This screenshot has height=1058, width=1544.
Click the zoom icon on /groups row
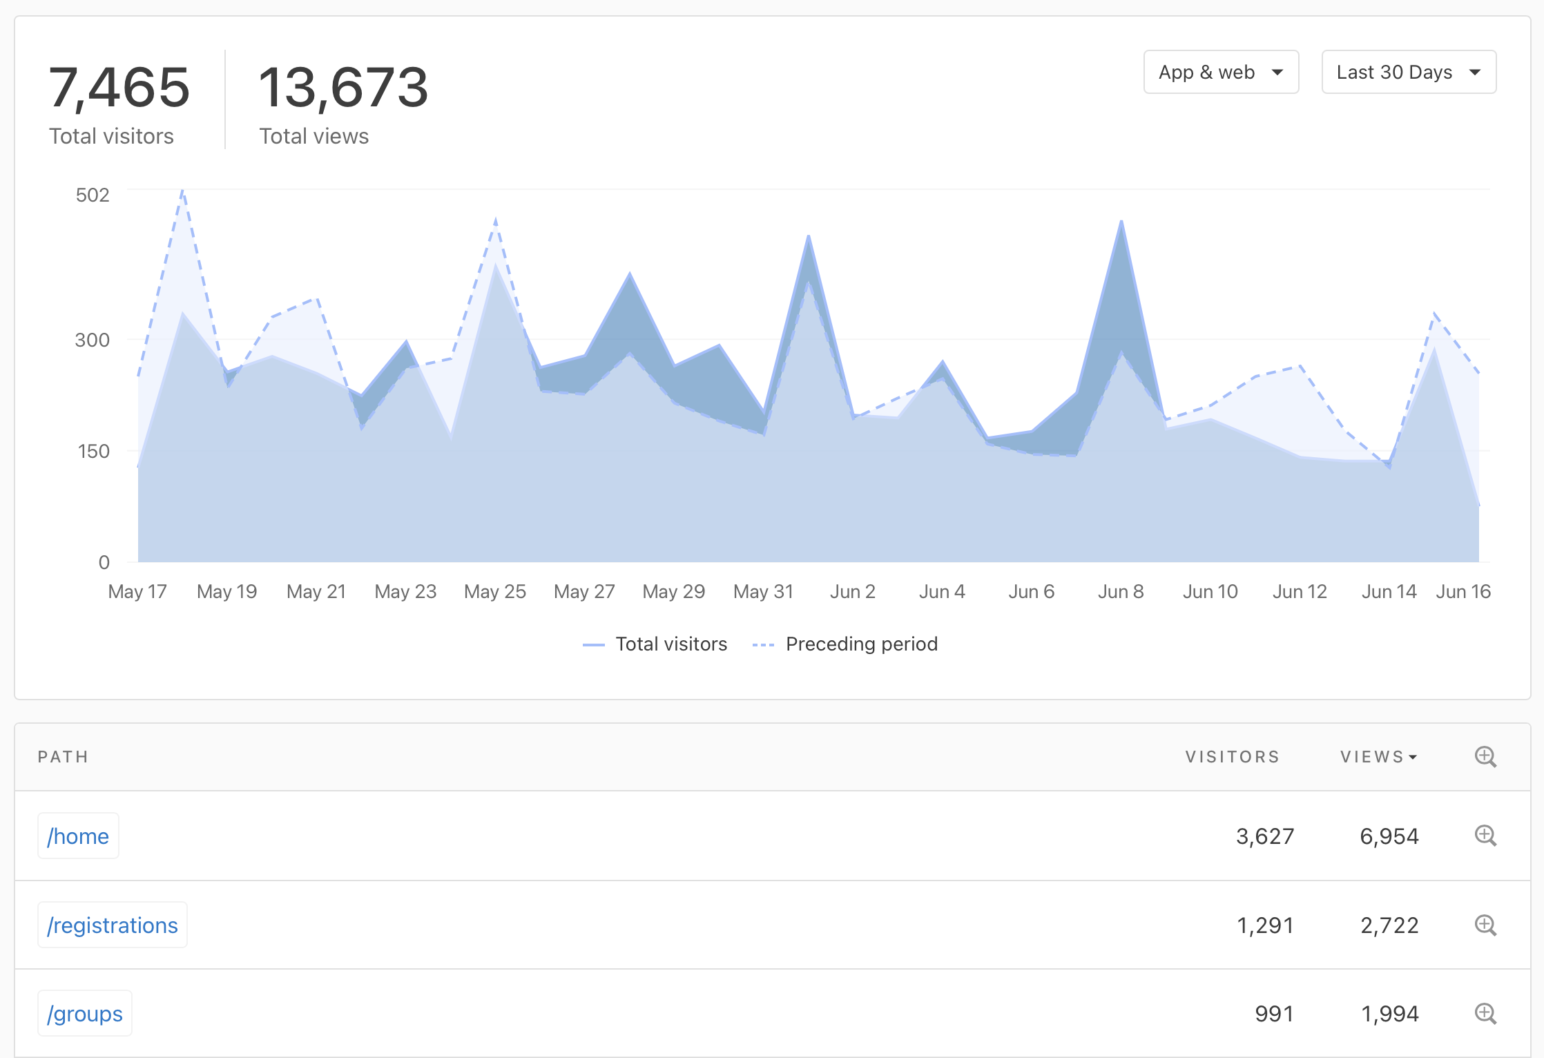point(1485,1013)
